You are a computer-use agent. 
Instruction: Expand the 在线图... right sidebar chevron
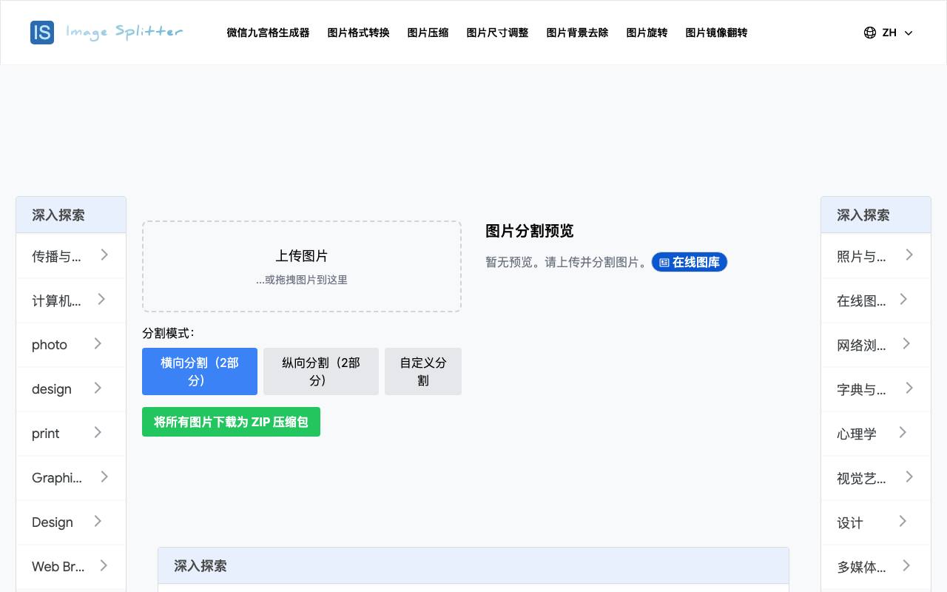(x=903, y=299)
